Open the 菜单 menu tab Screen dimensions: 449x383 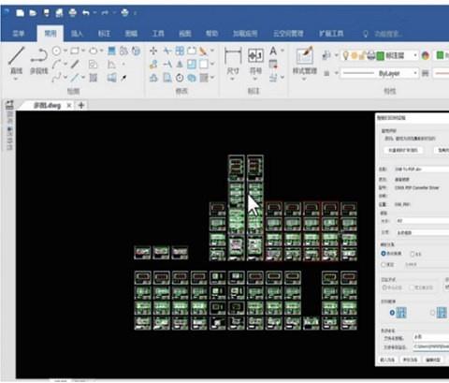(x=19, y=34)
